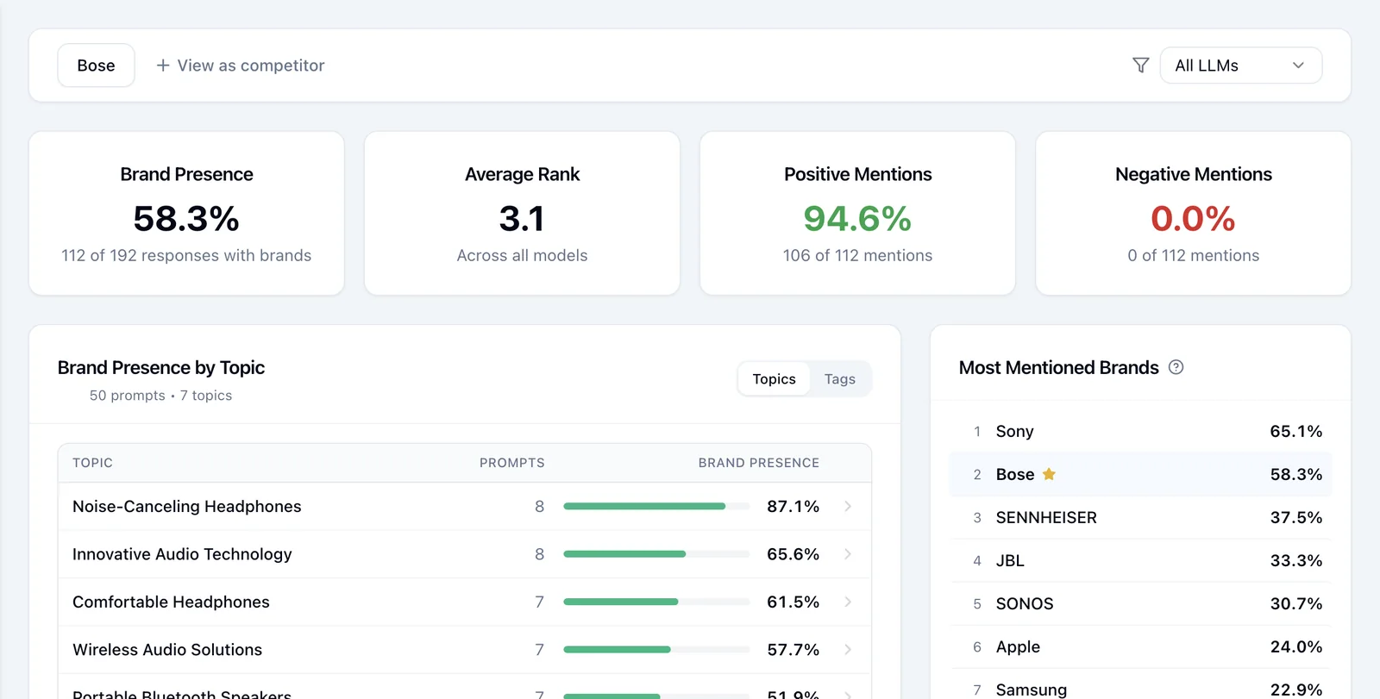Switch to the Topics tab
1380x699 pixels.
(774, 379)
